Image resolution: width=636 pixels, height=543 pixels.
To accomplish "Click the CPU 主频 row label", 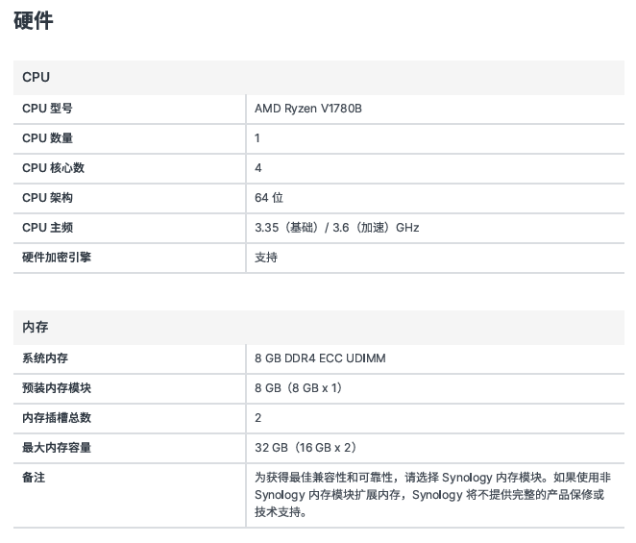I will pos(47,228).
